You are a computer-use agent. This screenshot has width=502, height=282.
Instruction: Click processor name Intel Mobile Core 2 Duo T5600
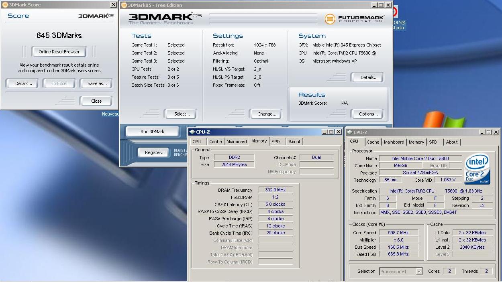(x=420, y=158)
